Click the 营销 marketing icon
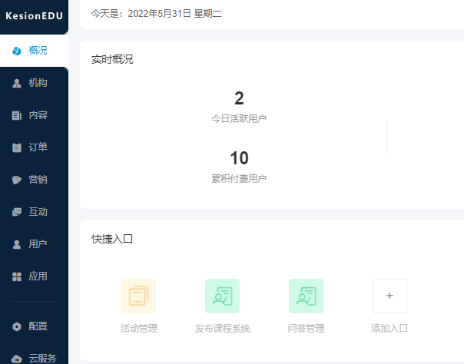This screenshot has height=364, width=464. point(17,180)
